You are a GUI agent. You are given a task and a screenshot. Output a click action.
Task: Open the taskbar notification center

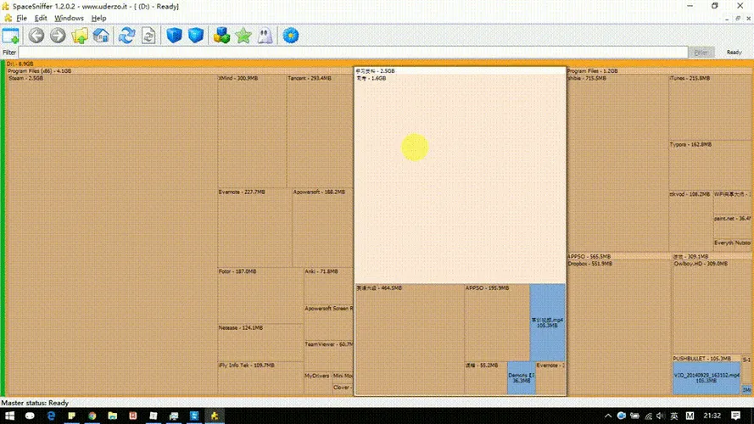click(735, 416)
